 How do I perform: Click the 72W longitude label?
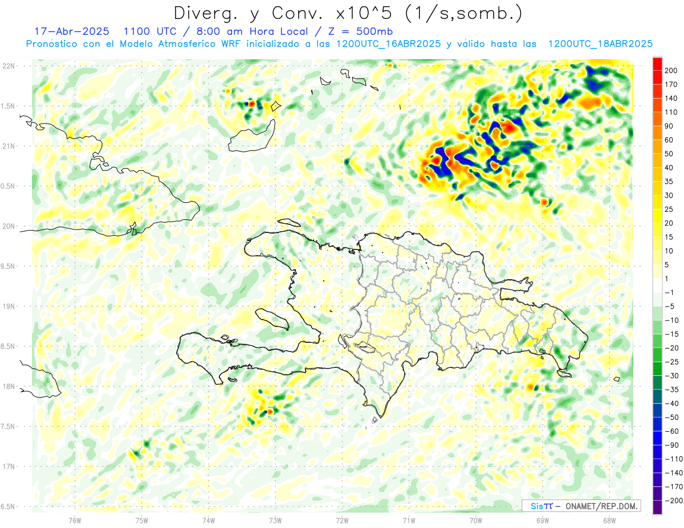click(x=342, y=520)
